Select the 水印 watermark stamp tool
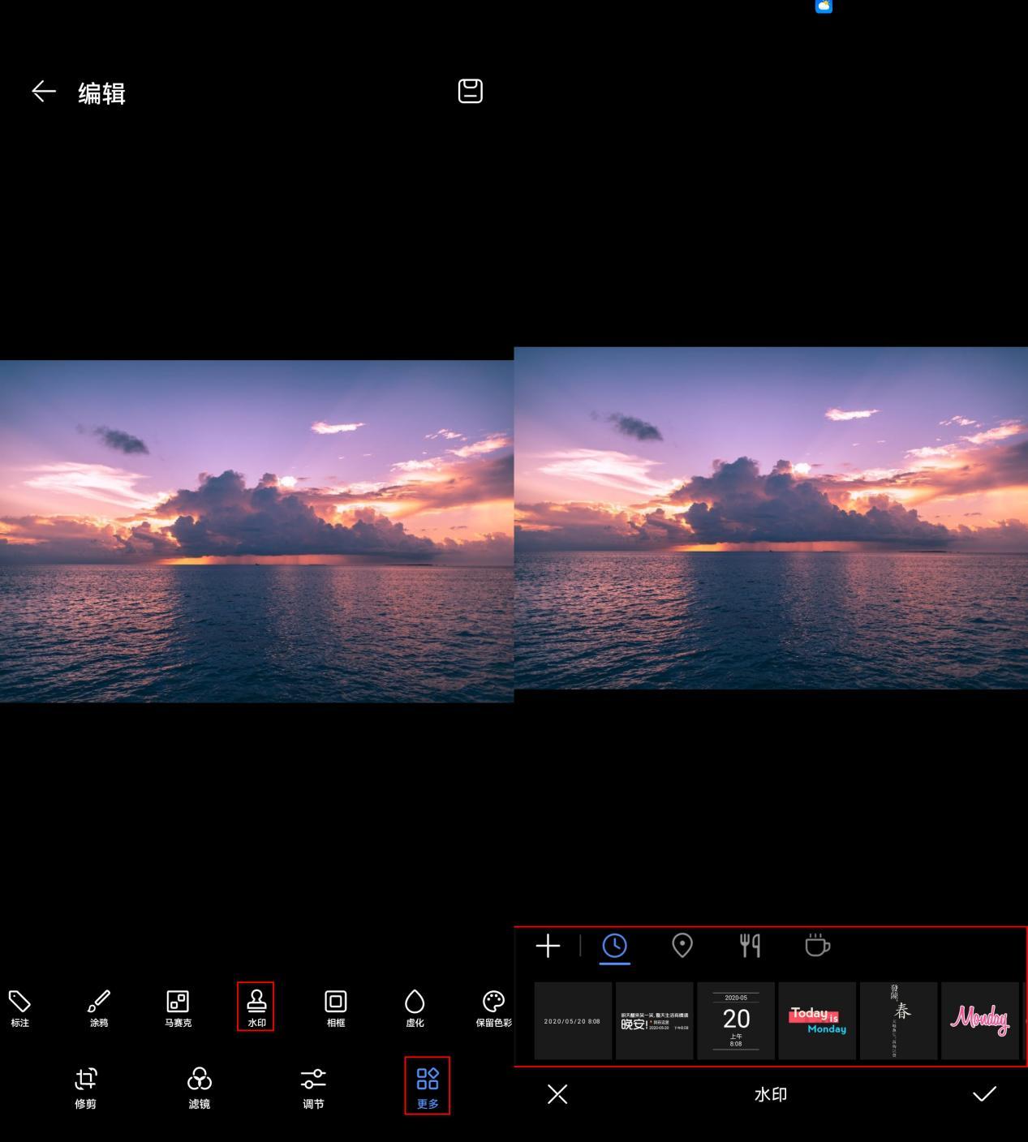Screen dimensions: 1028x1142 [x=256, y=1007]
